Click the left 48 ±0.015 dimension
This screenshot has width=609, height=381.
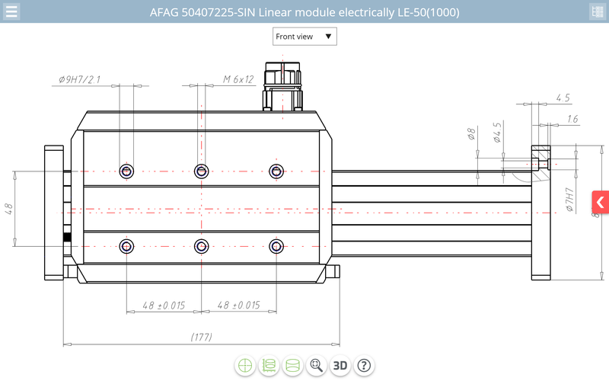click(x=164, y=306)
